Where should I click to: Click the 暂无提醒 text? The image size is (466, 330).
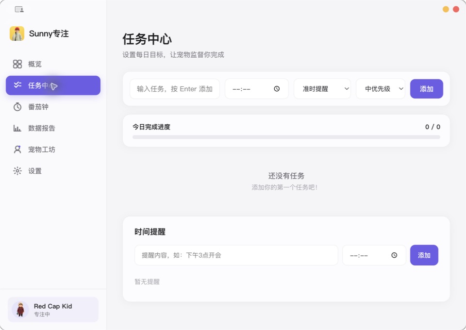[147, 281]
